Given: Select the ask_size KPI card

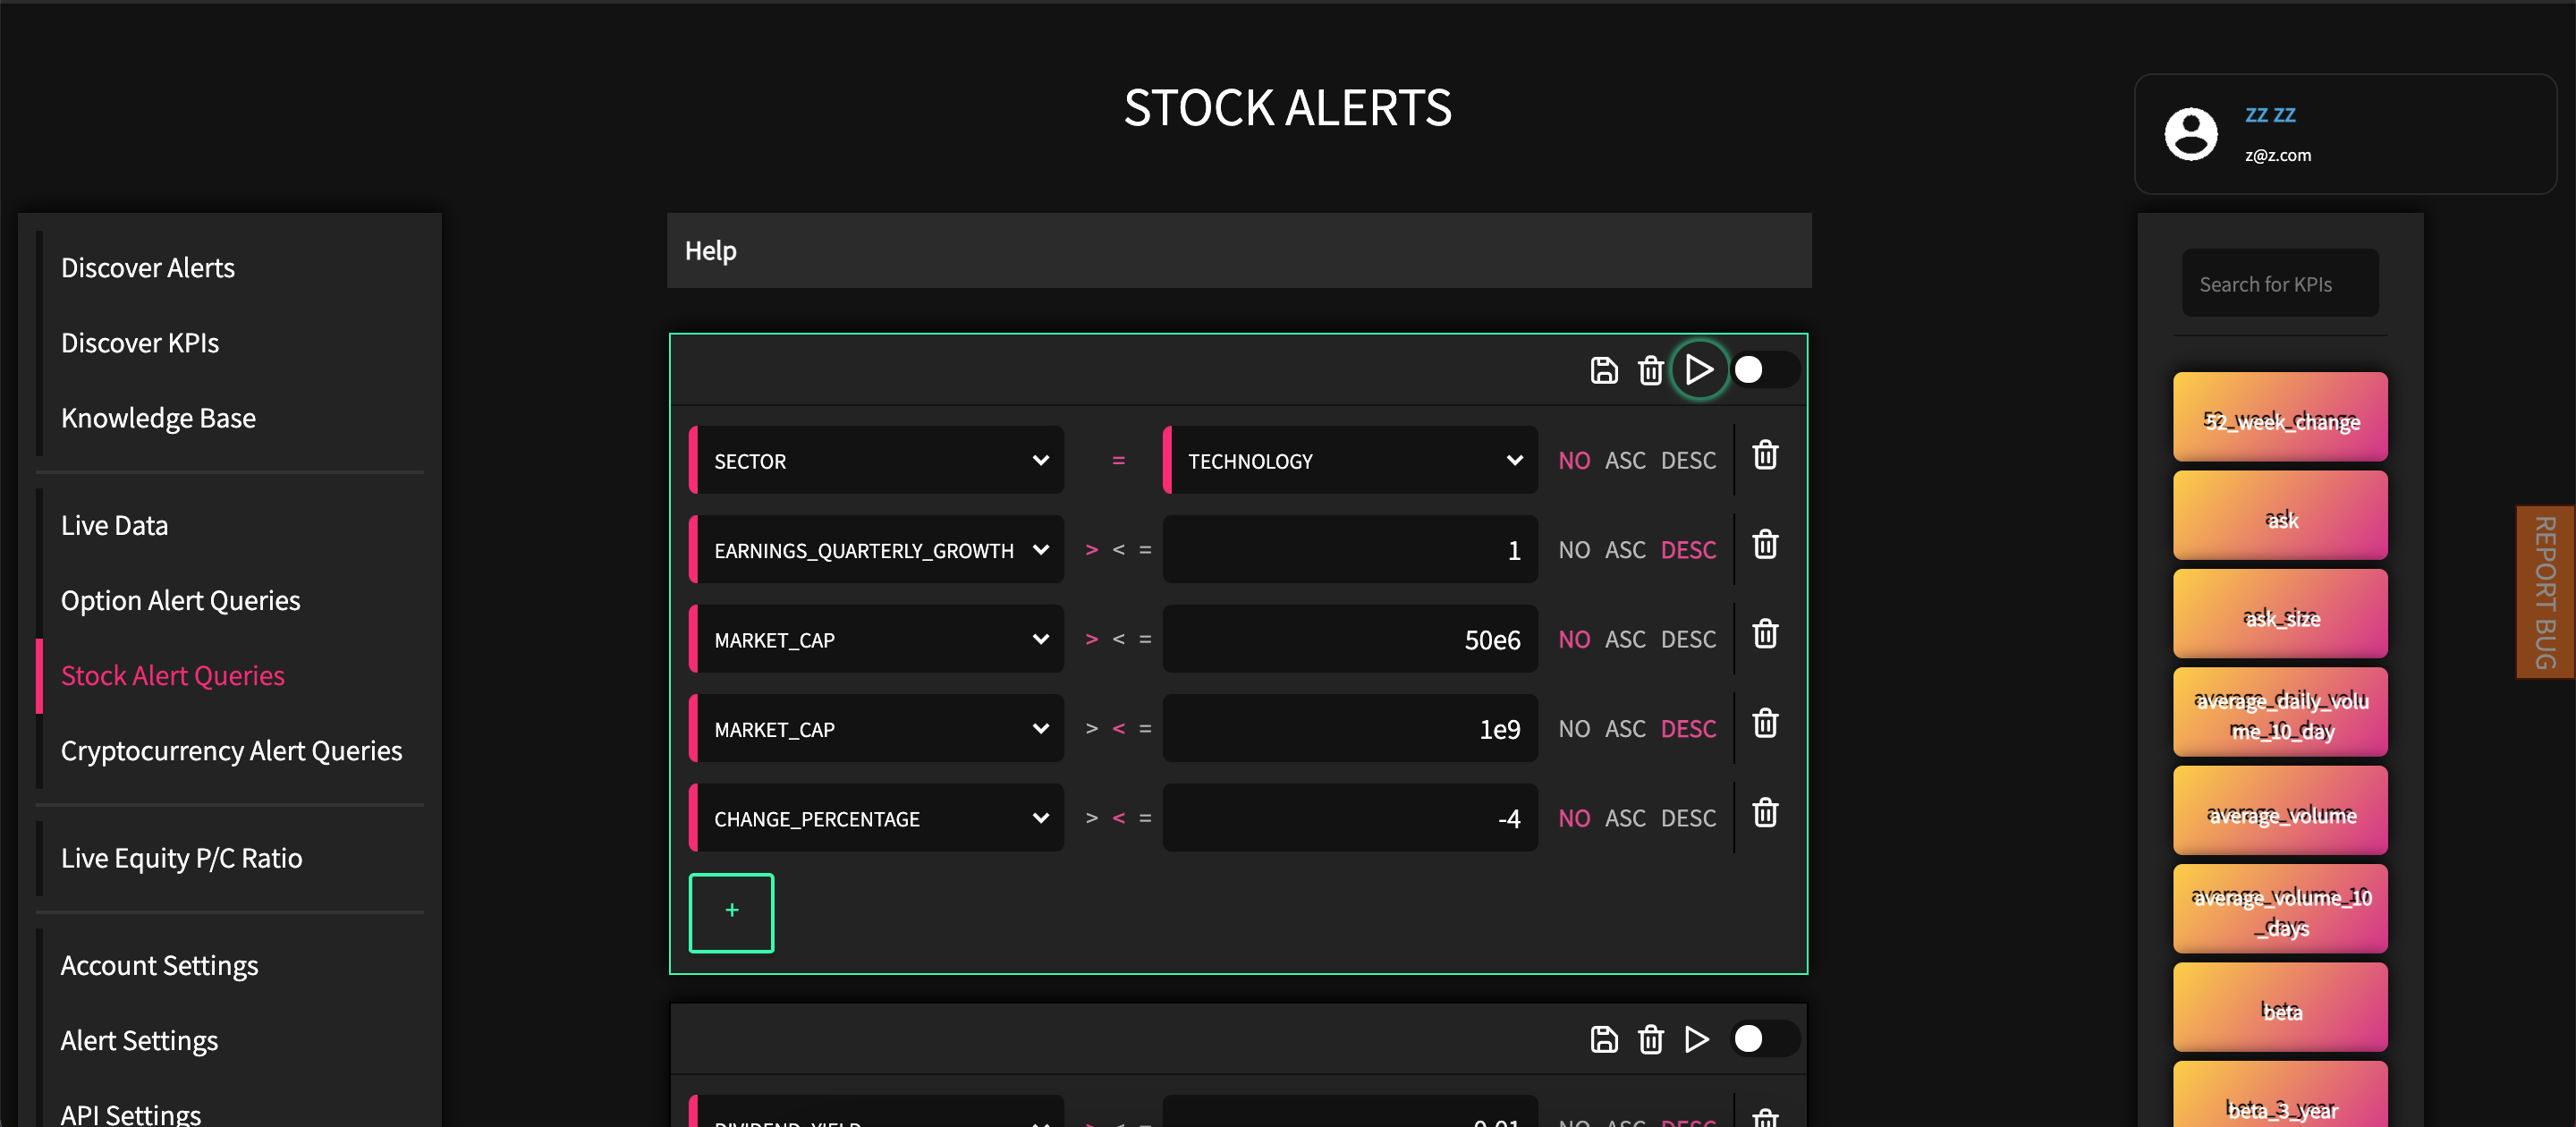Looking at the screenshot, I should (2280, 614).
